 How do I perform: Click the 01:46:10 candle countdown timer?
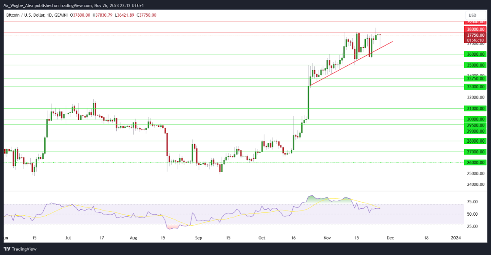pyautogui.click(x=476, y=40)
